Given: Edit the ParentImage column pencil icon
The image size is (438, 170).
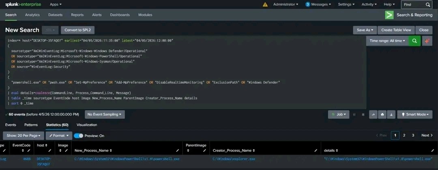Looking at the screenshot, I should point(204,151).
